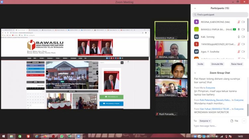Click the Facebook follow bar on the website sidebar
Image resolution: width=249 pixels, height=139 pixels.
pyautogui.click(x=36, y=65)
